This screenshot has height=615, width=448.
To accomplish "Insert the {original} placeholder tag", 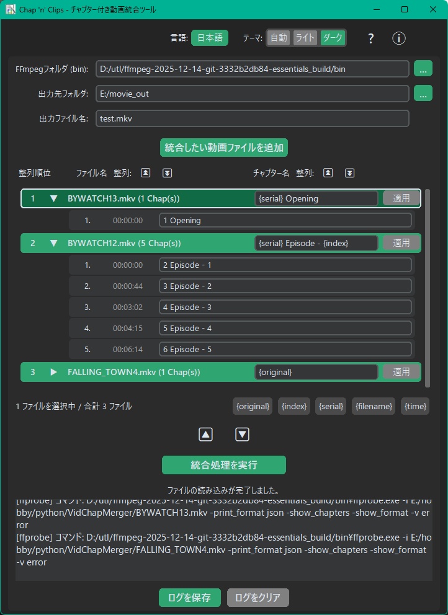I will tap(253, 406).
